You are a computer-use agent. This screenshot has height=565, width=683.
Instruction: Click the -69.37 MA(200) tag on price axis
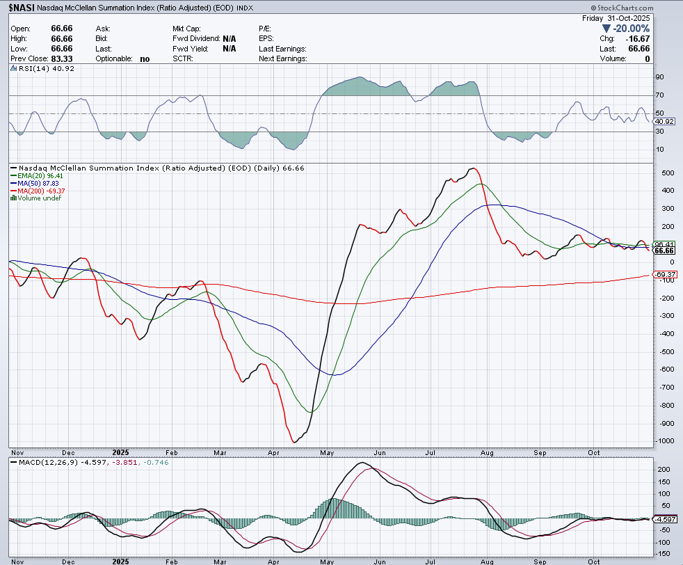[665, 274]
